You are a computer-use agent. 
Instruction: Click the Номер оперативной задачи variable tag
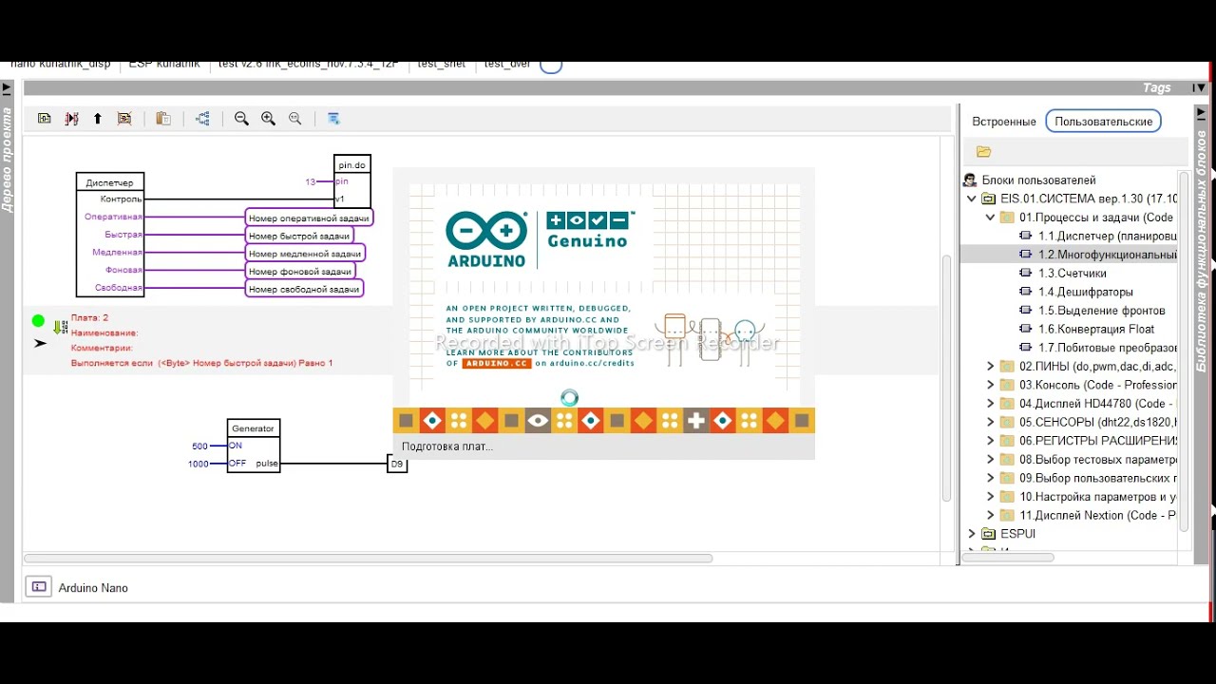309,218
